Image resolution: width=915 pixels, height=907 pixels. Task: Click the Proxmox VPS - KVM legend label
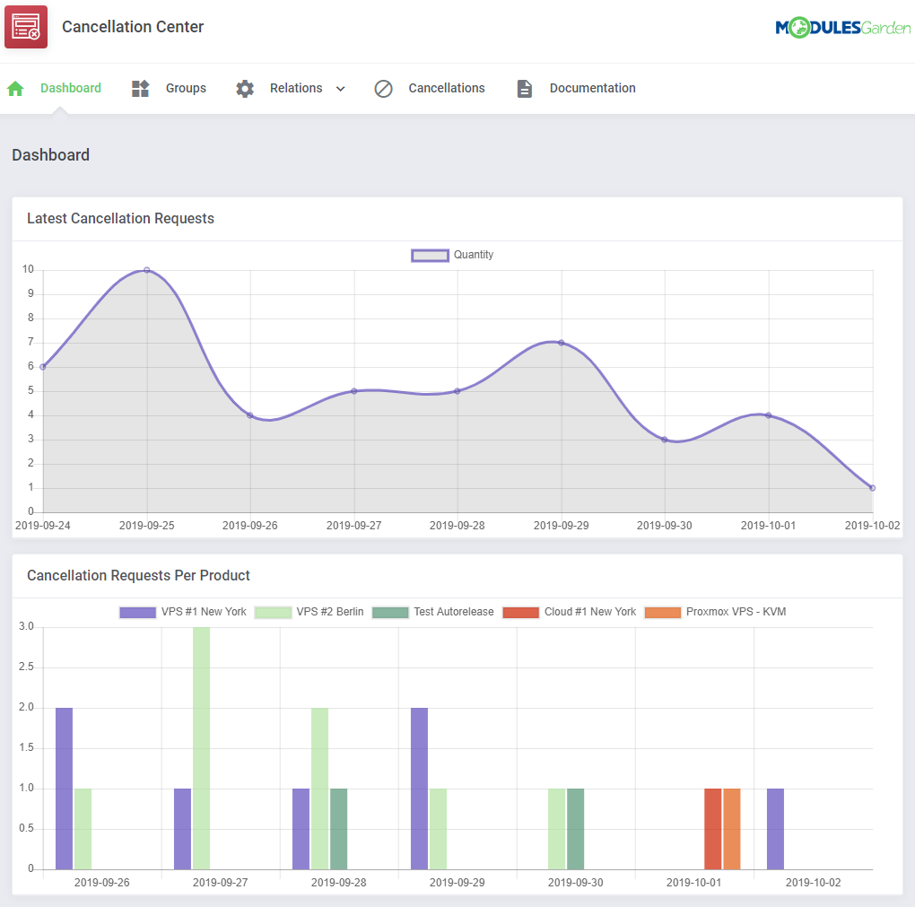click(736, 612)
